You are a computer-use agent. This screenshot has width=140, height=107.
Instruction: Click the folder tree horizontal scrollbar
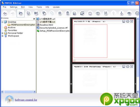(18, 92)
